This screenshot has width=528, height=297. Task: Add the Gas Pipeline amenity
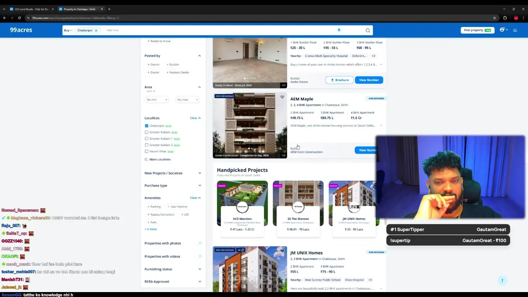click(177, 207)
